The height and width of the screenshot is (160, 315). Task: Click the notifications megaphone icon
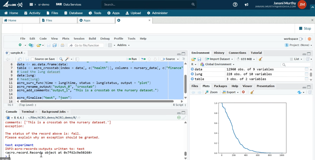pos(246,5)
